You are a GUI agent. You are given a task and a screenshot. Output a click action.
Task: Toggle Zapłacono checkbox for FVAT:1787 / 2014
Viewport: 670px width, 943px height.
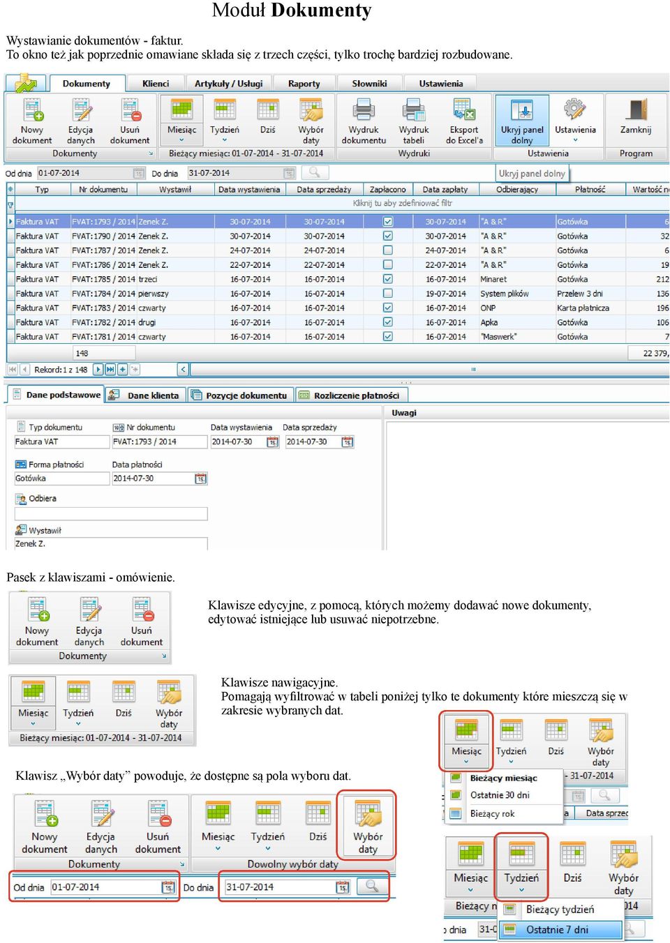click(388, 250)
